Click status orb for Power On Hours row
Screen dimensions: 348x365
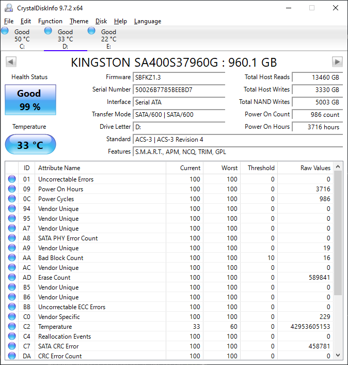point(12,189)
